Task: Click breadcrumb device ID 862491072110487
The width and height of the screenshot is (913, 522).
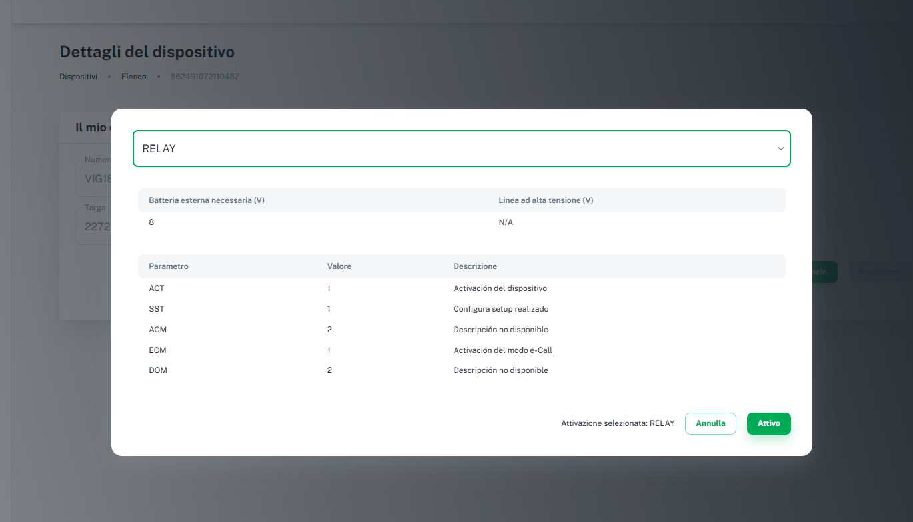Action: [204, 77]
